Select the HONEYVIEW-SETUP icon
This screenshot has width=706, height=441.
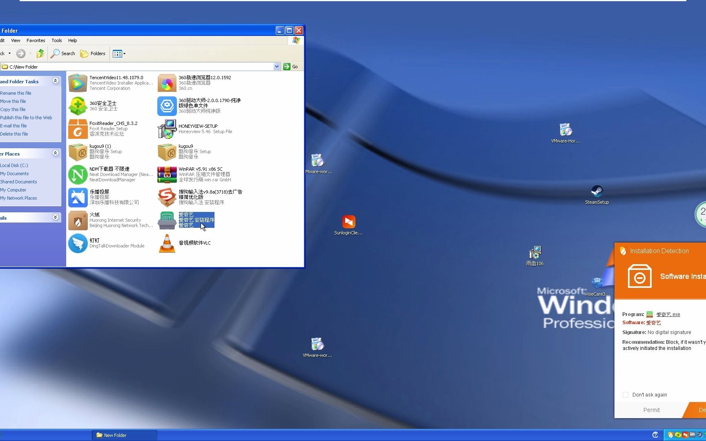pyautogui.click(x=167, y=129)
